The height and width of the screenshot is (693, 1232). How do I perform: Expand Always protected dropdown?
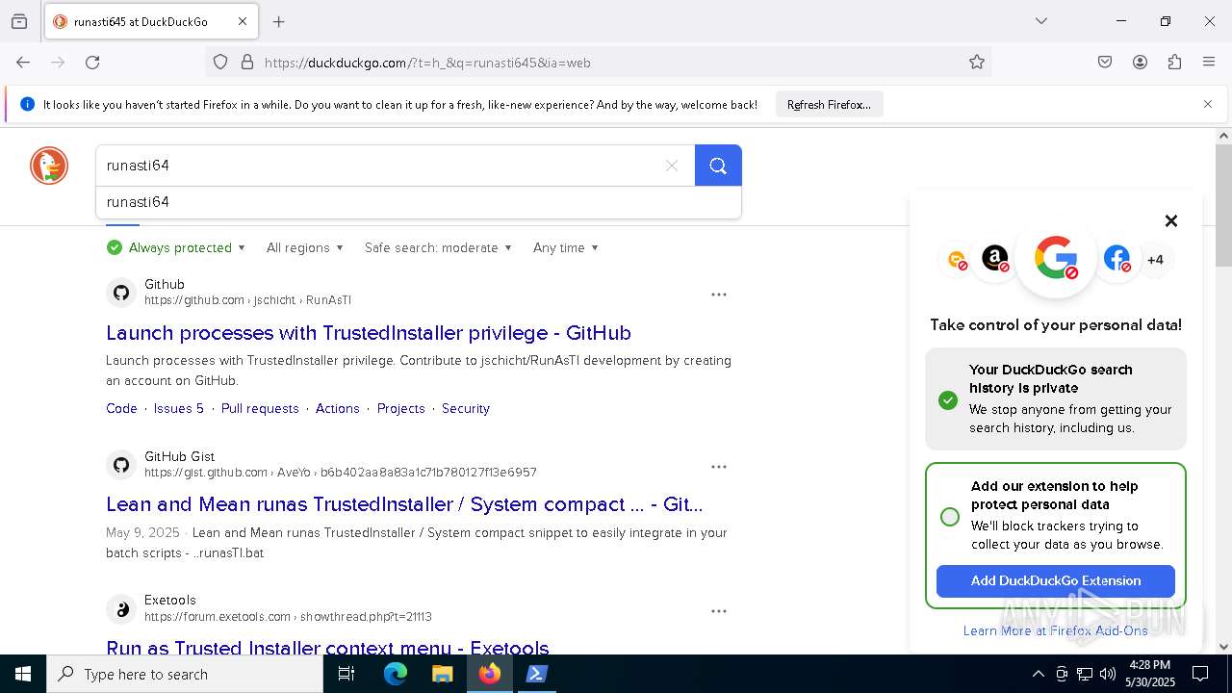tap(176, 247)
